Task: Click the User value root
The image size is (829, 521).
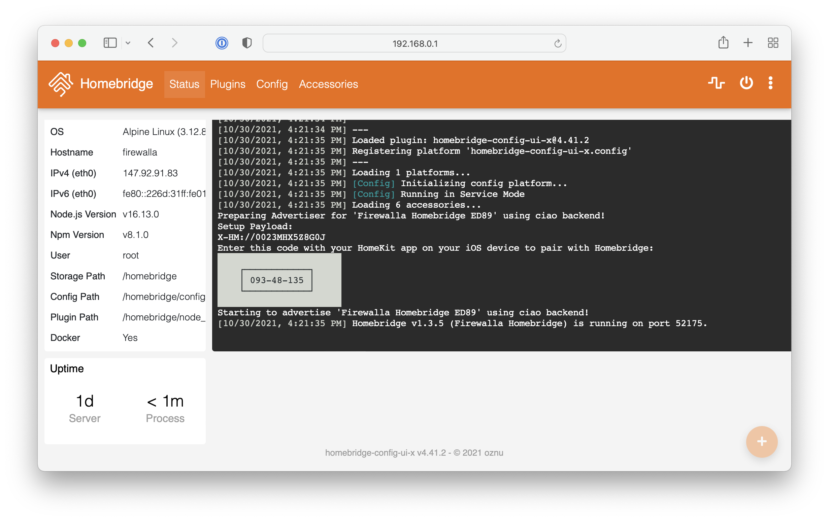Action: pyautogui.click(x=130, y=256)
